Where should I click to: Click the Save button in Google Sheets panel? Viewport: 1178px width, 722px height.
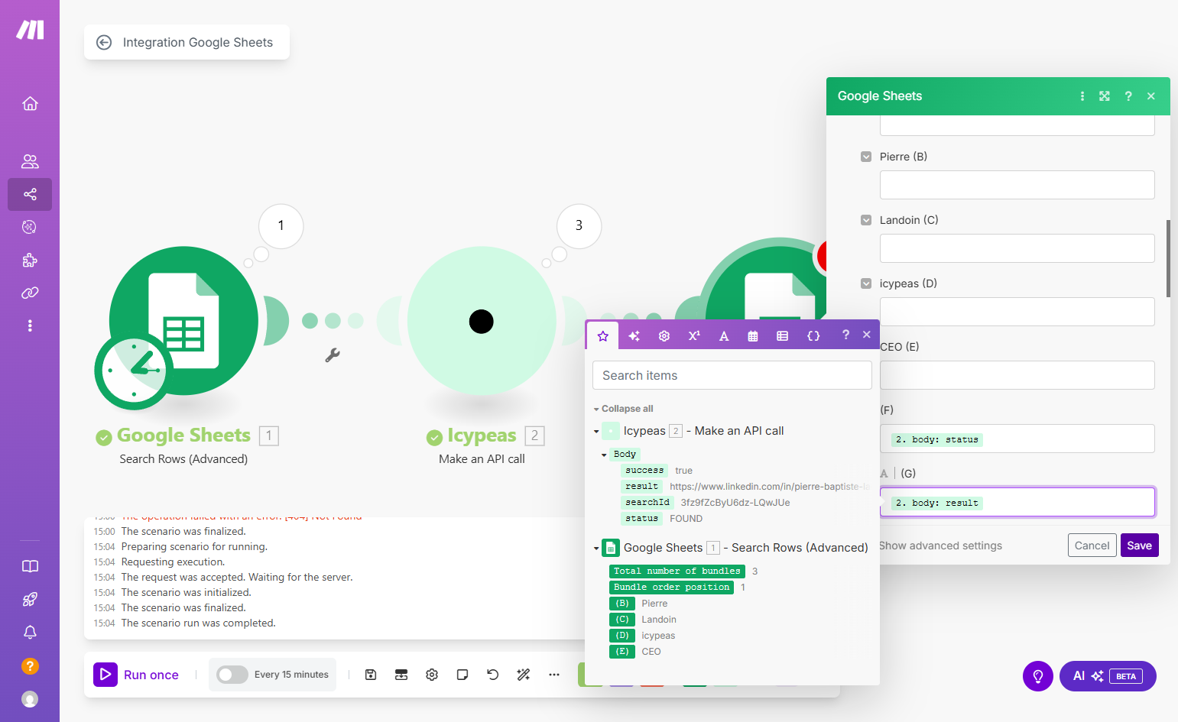(1139, 546)
